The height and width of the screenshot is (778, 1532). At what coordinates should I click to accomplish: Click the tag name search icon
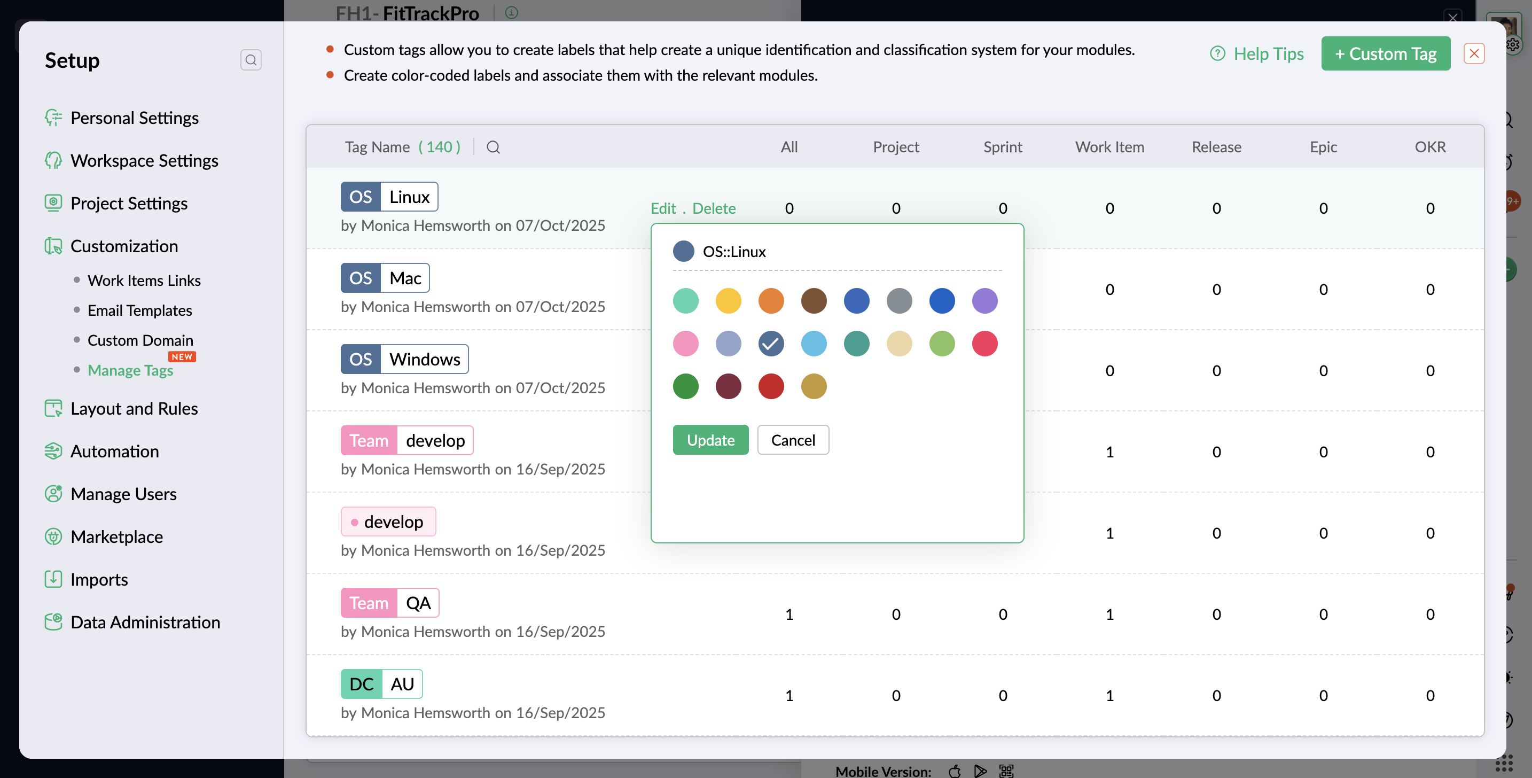tap(493, 147)
